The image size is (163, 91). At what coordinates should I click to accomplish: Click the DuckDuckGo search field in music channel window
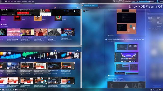tap(66, 8)
